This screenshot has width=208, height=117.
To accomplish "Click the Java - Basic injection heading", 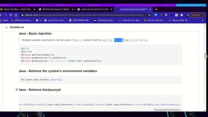I will (35, 33).
